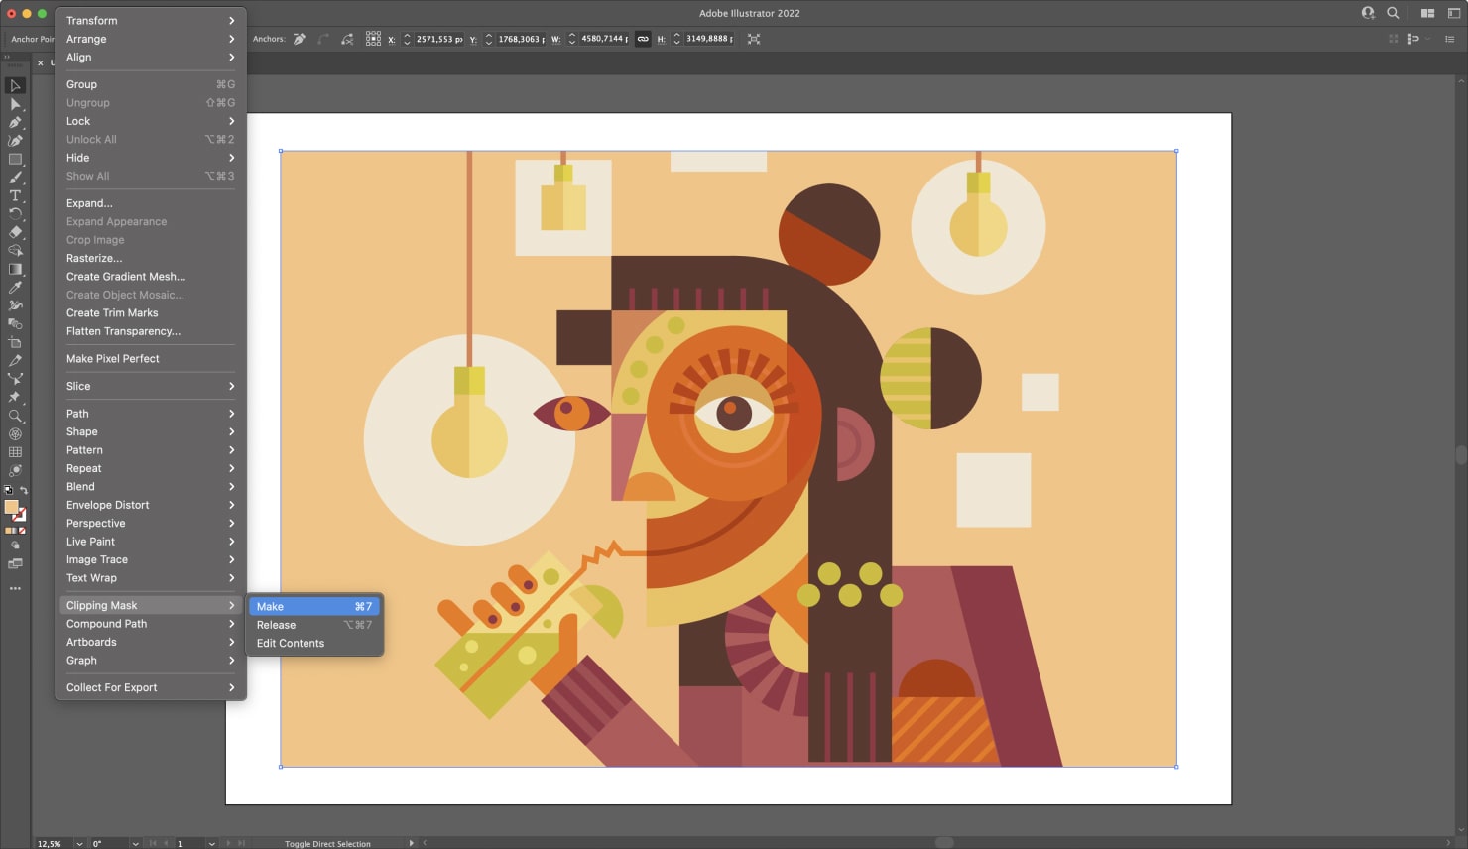The height and width of the screenshot is (849, 1468).
Task: Toggle the link constraining width and height proportions
Action: pos(643,39)
